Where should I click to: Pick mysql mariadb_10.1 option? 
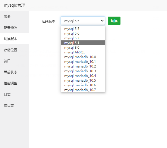pos(83,62)
